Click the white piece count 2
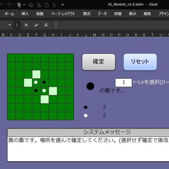Viewport: 169px width, 169px height. pos(104,116)
